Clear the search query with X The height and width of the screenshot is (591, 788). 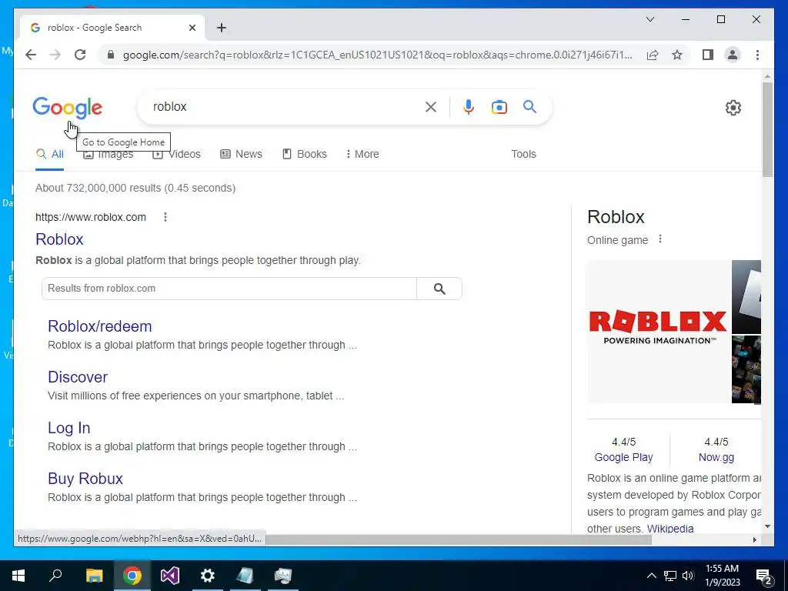(431, 106)
